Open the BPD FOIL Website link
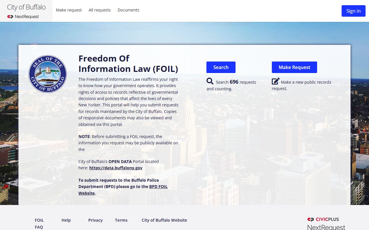The image size is (369, 230). coord(123,190)
